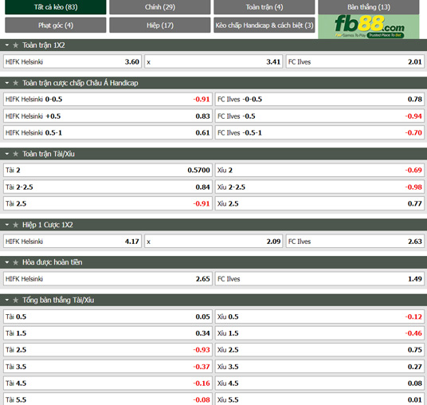Favorite the Toàn trận 1X2 star

click(x=15, y=45)
